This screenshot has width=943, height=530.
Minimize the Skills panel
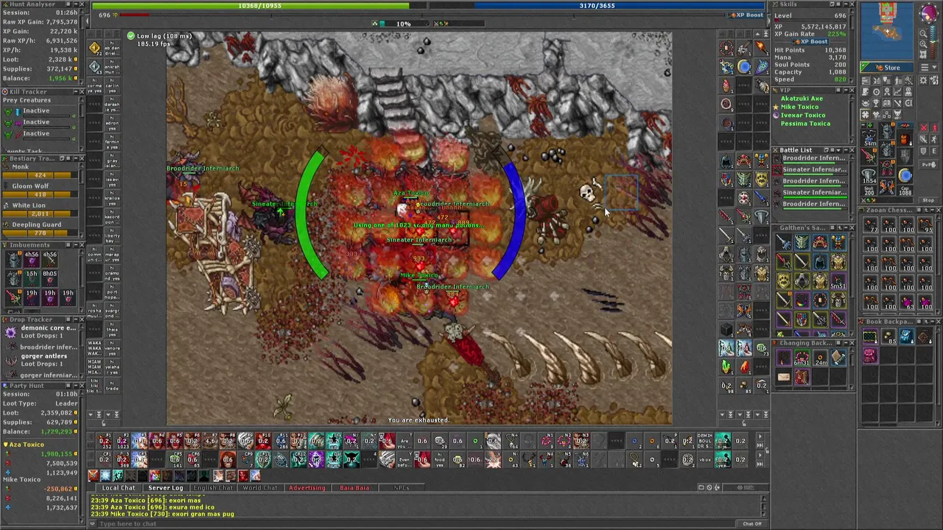[x=846, y=4]
